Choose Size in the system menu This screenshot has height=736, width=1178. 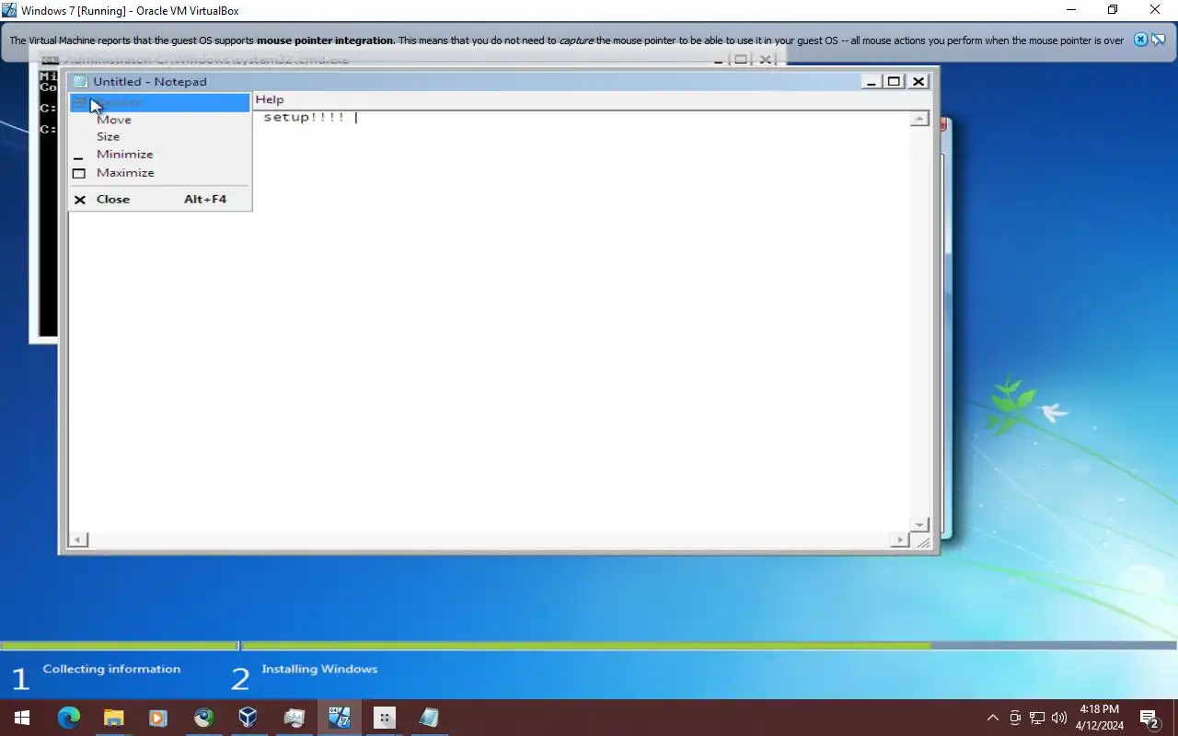159,136
